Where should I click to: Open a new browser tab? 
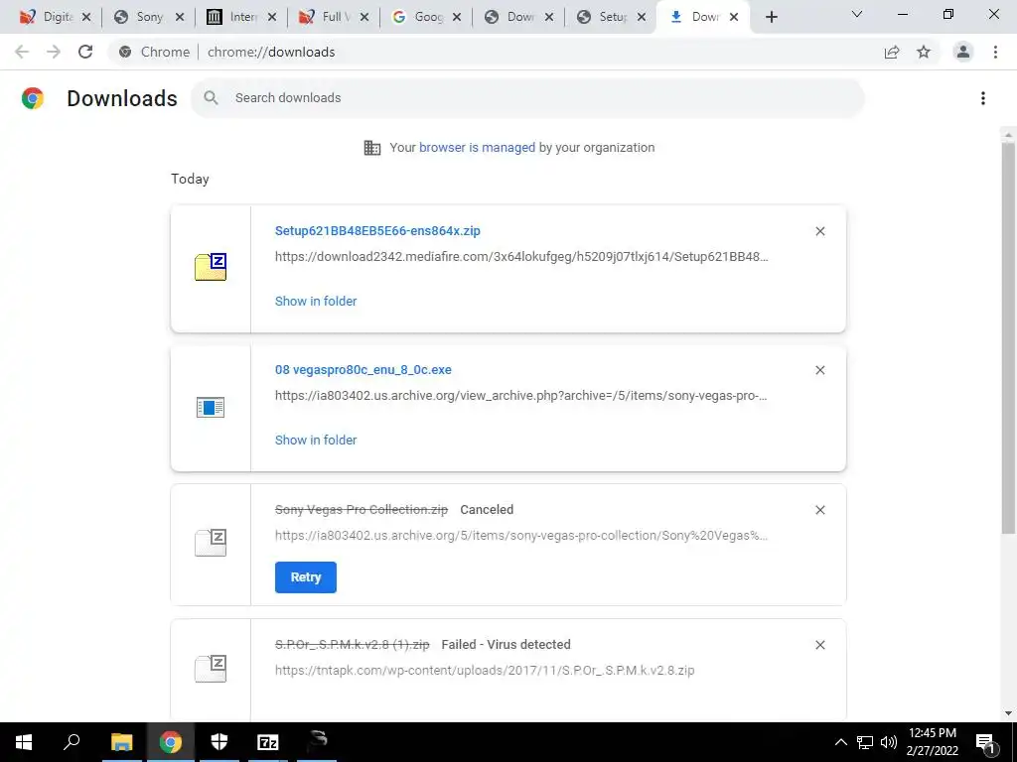click(771, 17)
